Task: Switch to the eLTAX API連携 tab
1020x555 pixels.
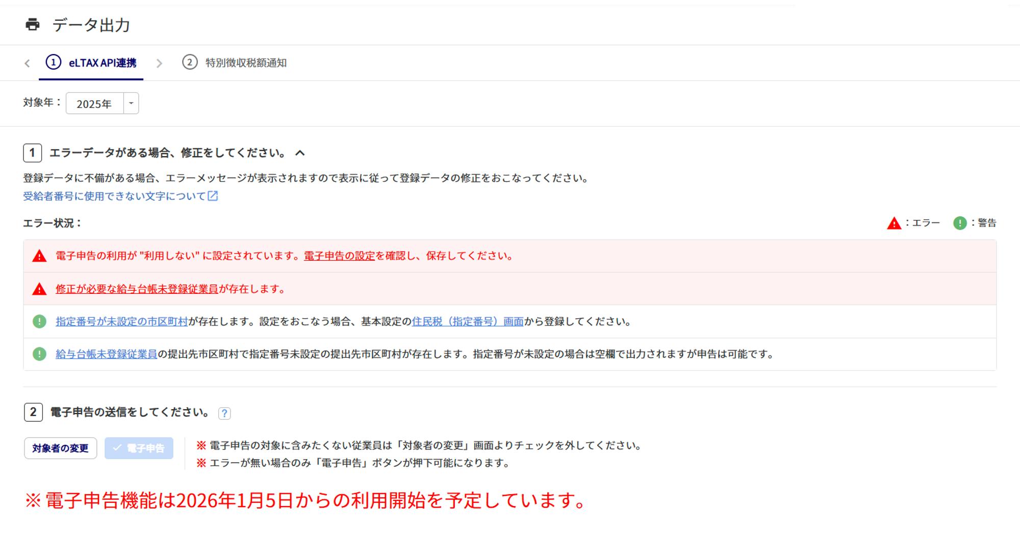Action: coord(92,63)
